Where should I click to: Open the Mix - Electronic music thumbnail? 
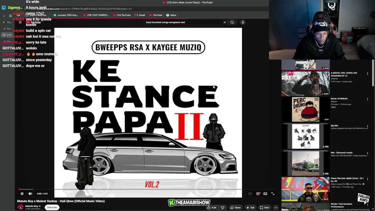306,163
